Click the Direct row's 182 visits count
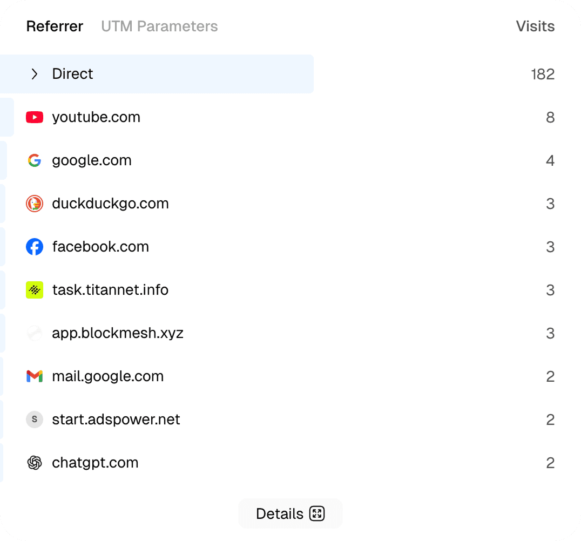 tap(543, 74)
